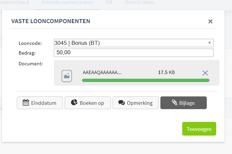Remove the uploaded AAEAAQAAAAAA document
Screen dimensions: 232x154
[205, 73]
